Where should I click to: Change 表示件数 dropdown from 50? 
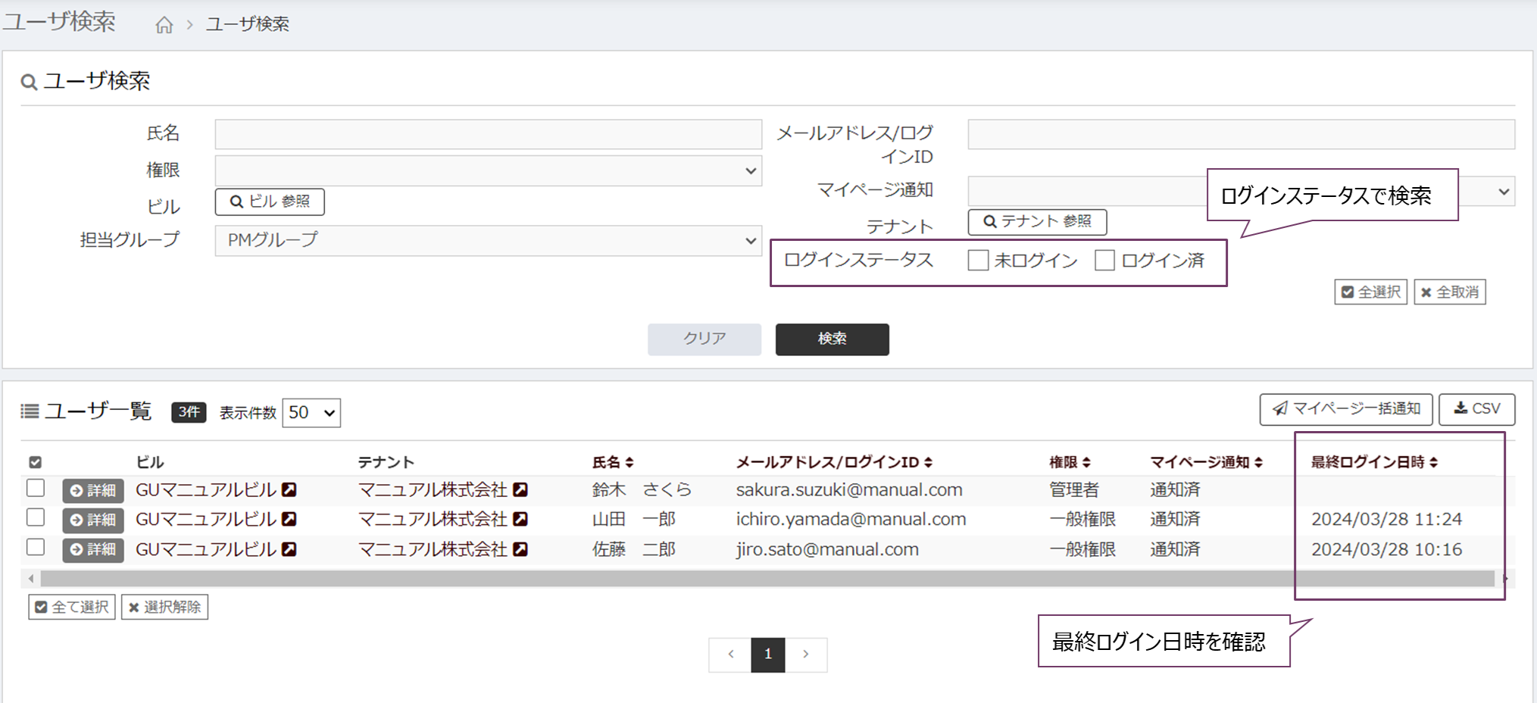coord(311,413)
